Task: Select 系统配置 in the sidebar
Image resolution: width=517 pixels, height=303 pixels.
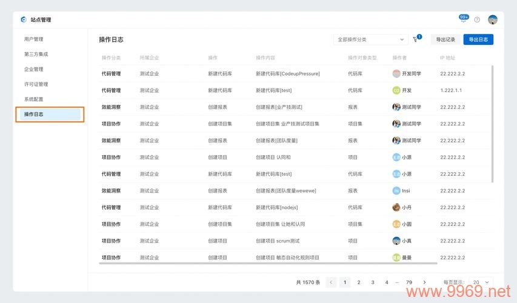Action: pos(33,99)
